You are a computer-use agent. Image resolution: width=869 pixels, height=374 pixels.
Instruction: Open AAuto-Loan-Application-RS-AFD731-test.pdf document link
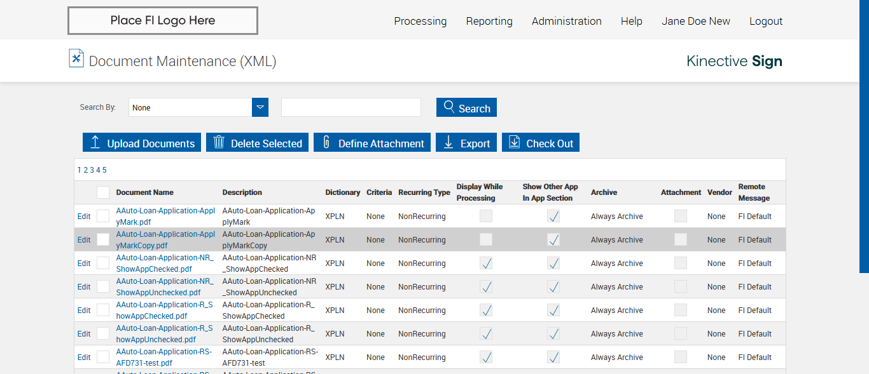[x=162, y=357]
